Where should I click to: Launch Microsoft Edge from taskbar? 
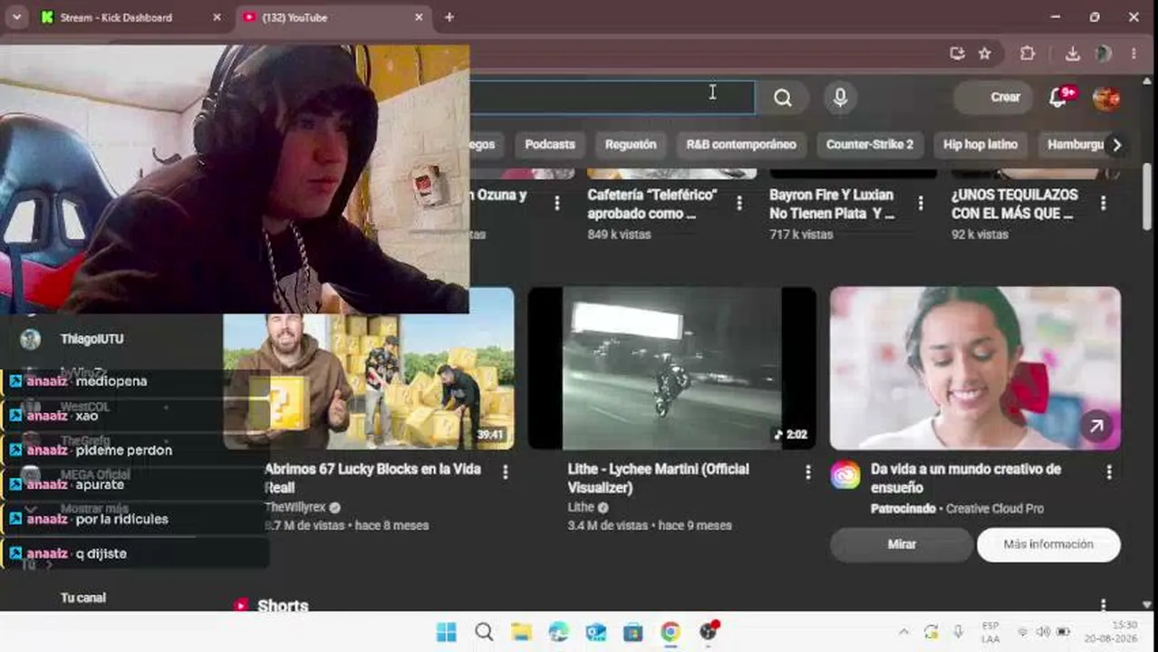click(558, 632)
